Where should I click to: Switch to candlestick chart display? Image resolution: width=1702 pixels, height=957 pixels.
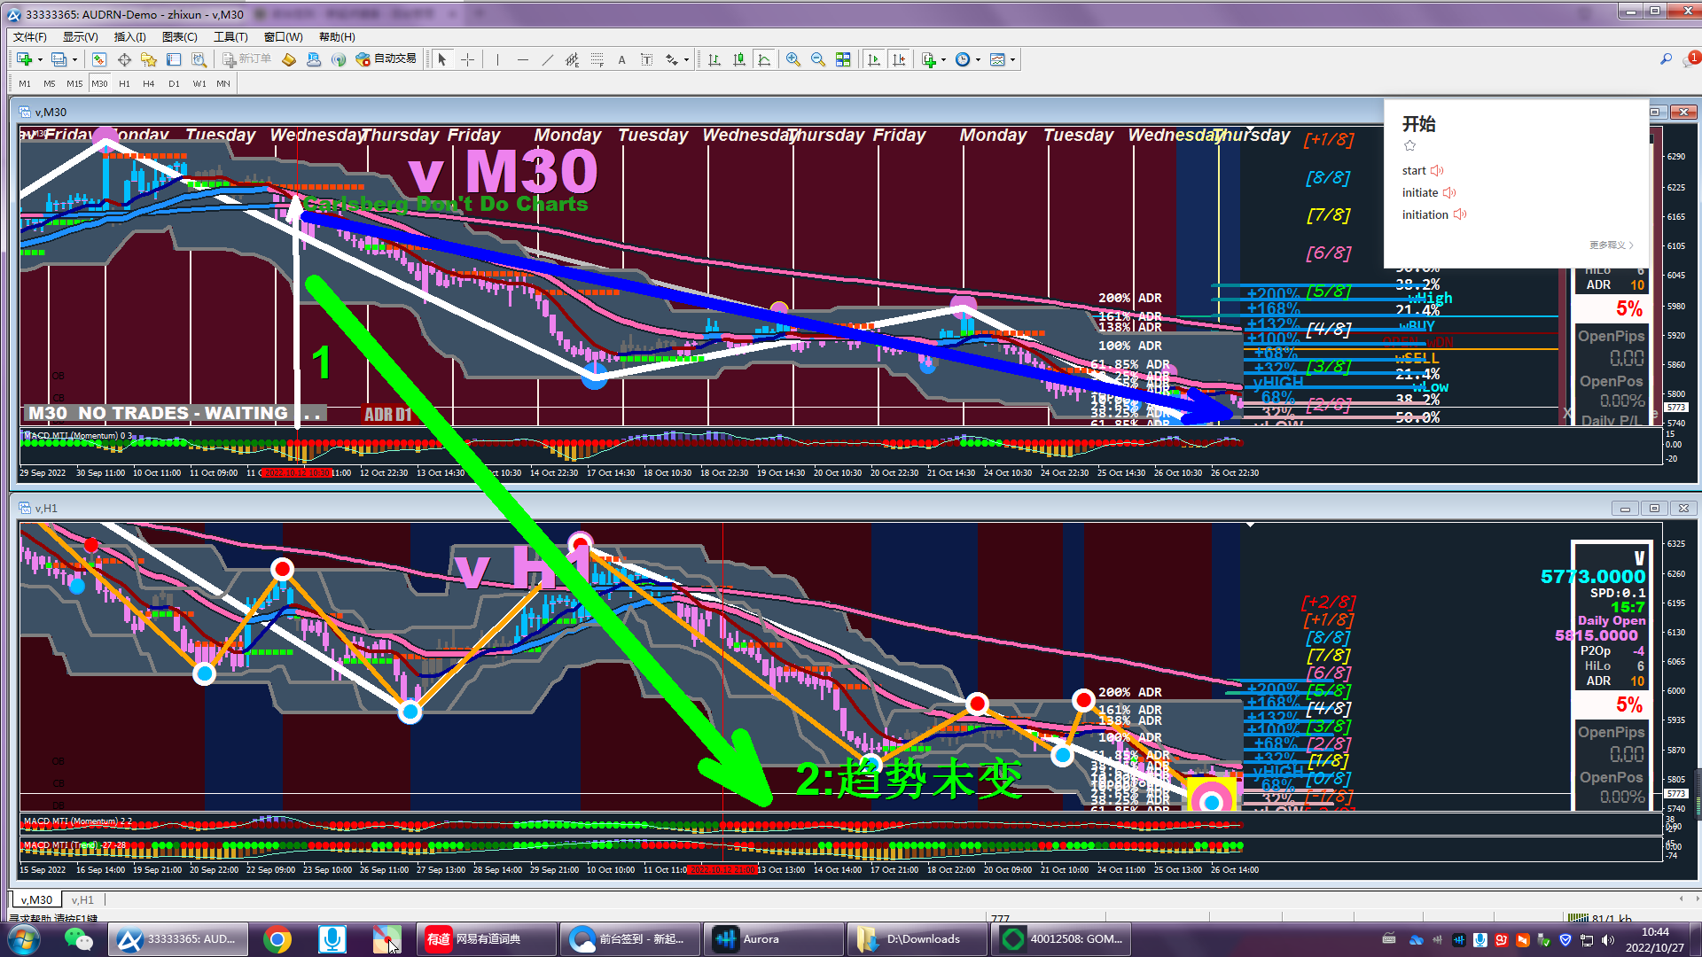point(738,59)
